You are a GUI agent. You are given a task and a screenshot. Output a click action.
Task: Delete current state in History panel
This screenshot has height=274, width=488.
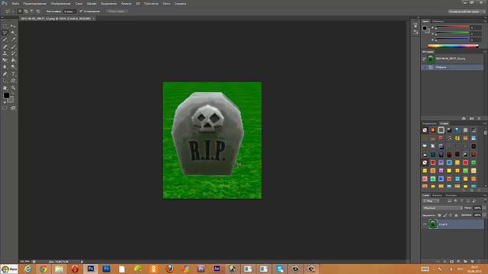click(479, 119)
